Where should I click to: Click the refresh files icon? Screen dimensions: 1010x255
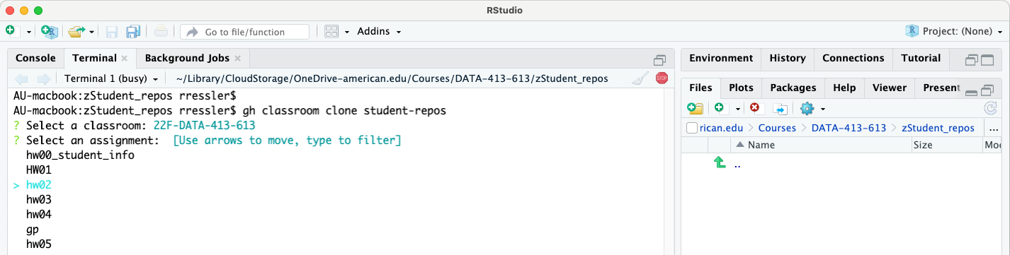click(990, 108)
